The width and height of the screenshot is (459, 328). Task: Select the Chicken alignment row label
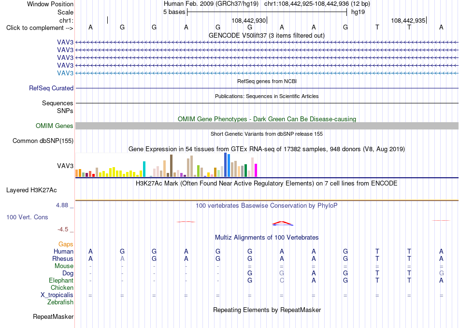(x=62, y=287)
